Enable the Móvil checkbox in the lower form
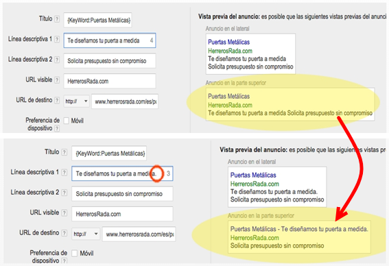The image size is (389, 266). (x=74, y=254)
